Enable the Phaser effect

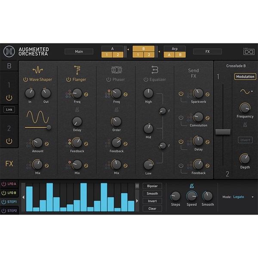[108, 80]
